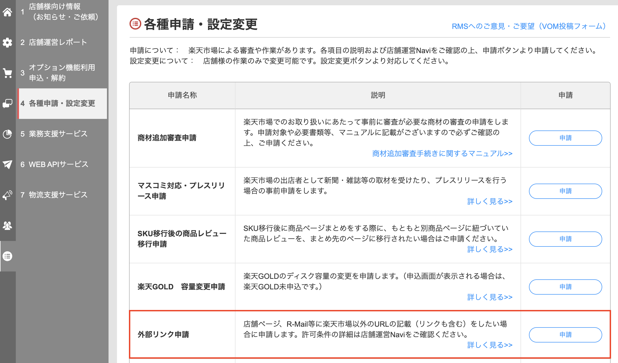
Task: Click the 外部リンク申請 description text
Action: pyautogui.click(x=375, y=329)
